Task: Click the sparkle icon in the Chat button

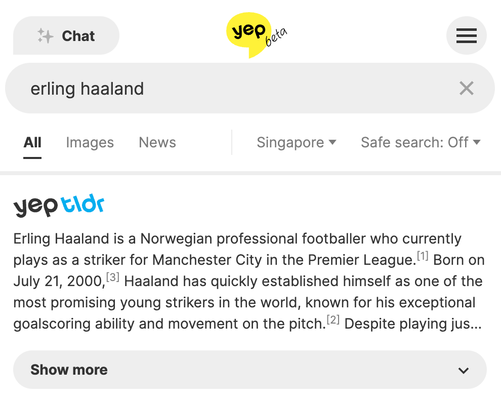Action: [x=45, y=36]
